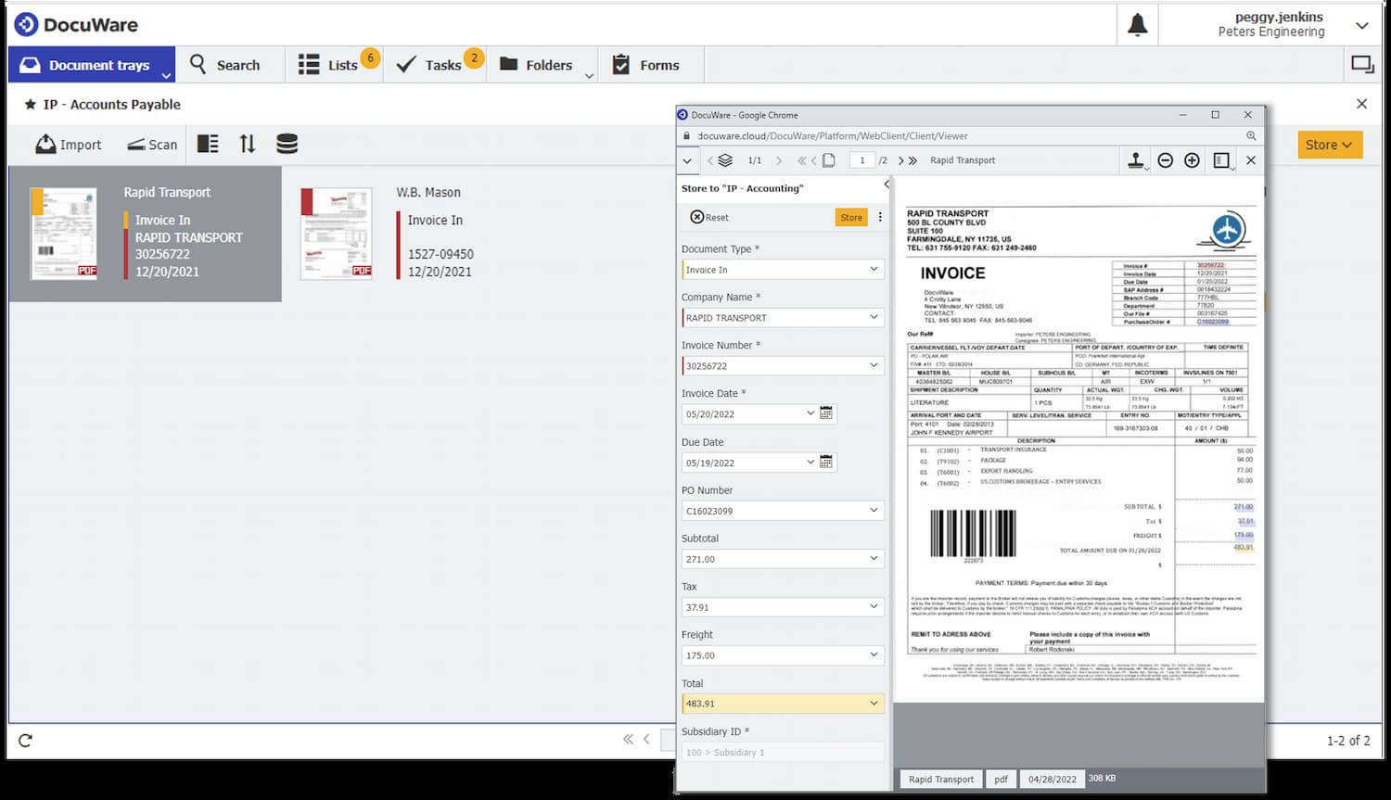Expand the Document Type dropdown
This screenshot has height=800, width=1391.
click(x=874, y=270)
